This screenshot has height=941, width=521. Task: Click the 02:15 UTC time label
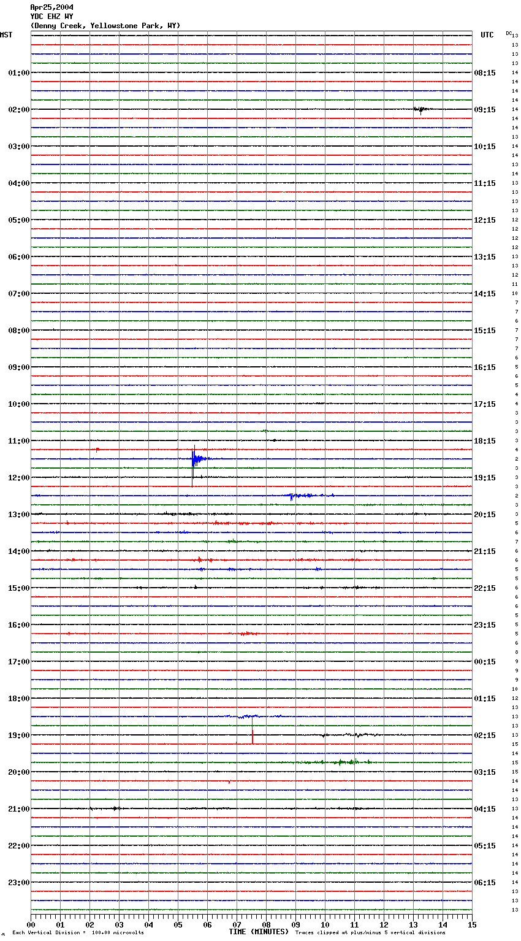pos(485,736)
